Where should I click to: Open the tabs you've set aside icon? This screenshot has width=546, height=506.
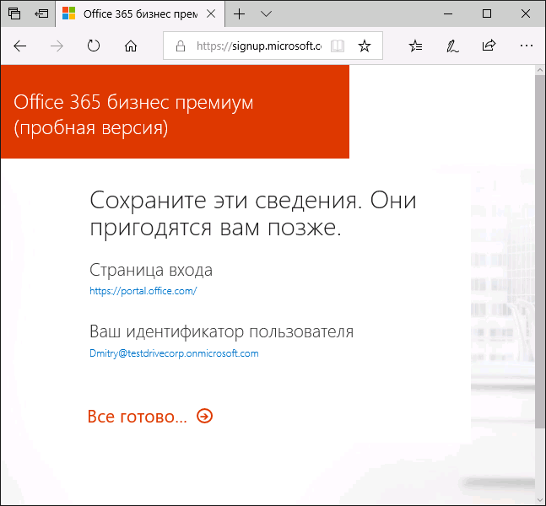point(14,13)
